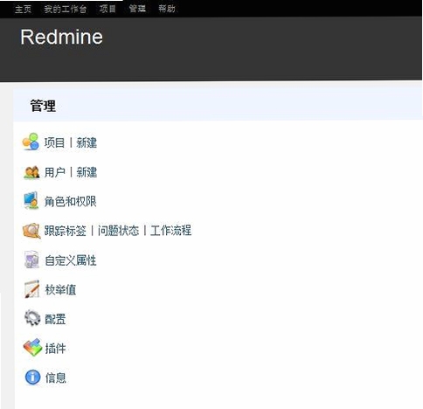Open the 问题状态 link
423x409 pixels.
click(118, 231)
